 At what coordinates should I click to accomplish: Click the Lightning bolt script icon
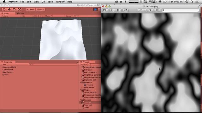83,80
